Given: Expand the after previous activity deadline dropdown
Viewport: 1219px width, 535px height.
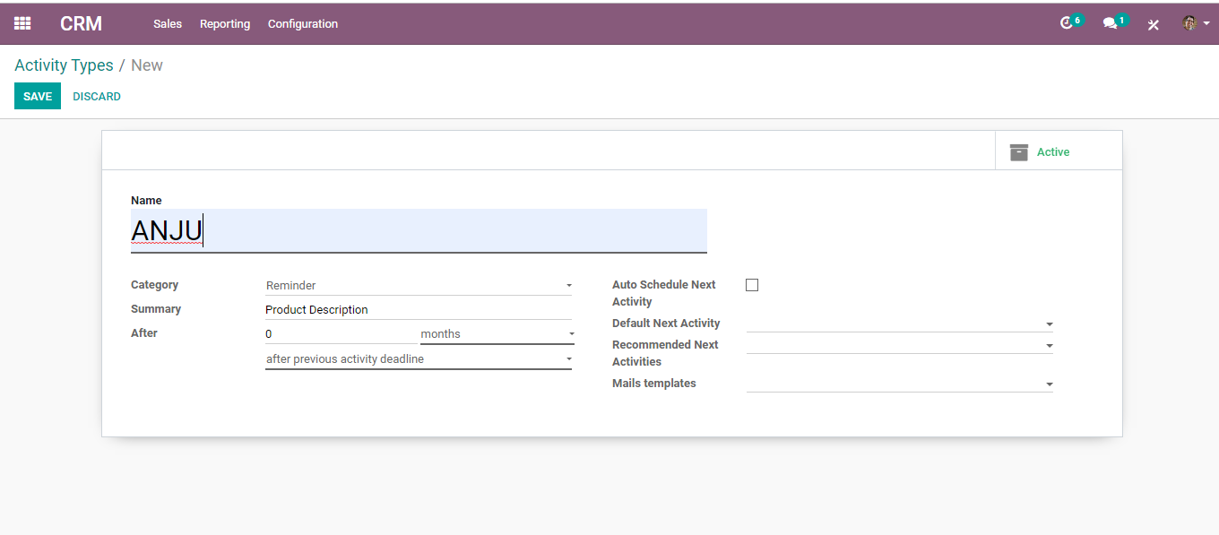Looking at the screenshot, I should [x=419, y=358].
